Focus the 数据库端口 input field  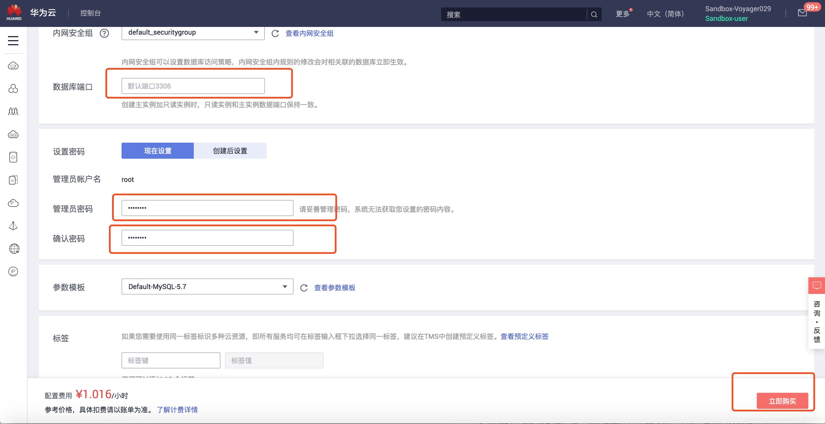click(193, 86)
